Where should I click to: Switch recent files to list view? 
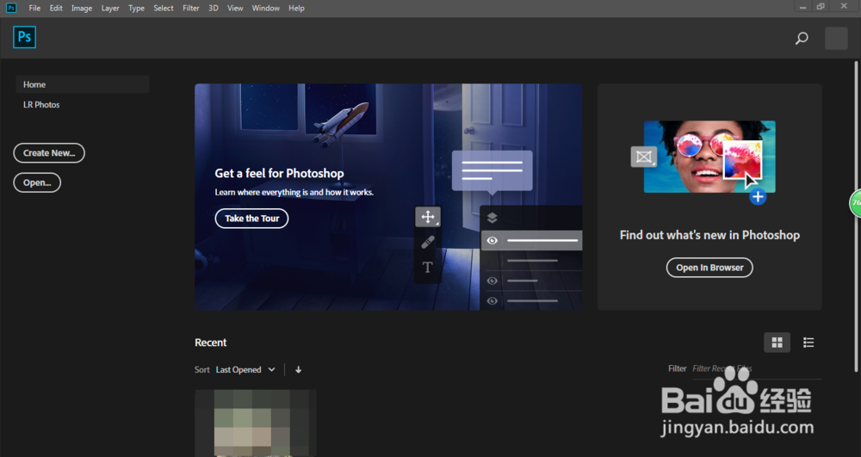[x=808, y=343]
